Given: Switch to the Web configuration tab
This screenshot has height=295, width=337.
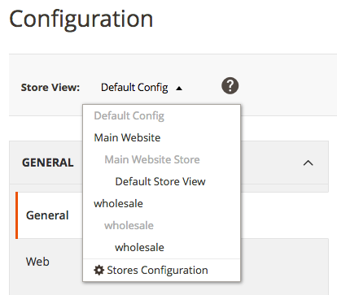Looking at the screenshot, I should [x=37, y=262].
